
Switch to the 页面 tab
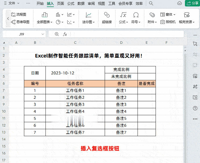tap(61, 3)
